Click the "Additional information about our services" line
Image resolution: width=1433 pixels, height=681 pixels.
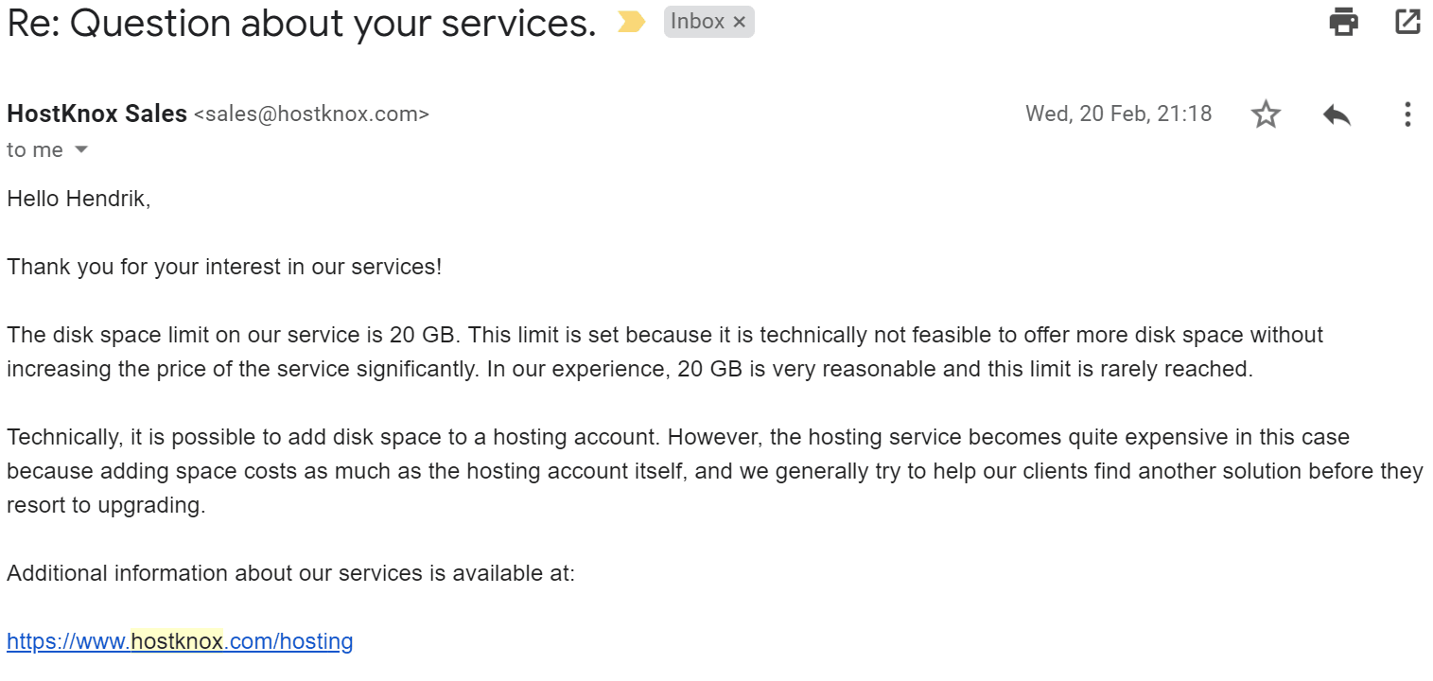290,573
